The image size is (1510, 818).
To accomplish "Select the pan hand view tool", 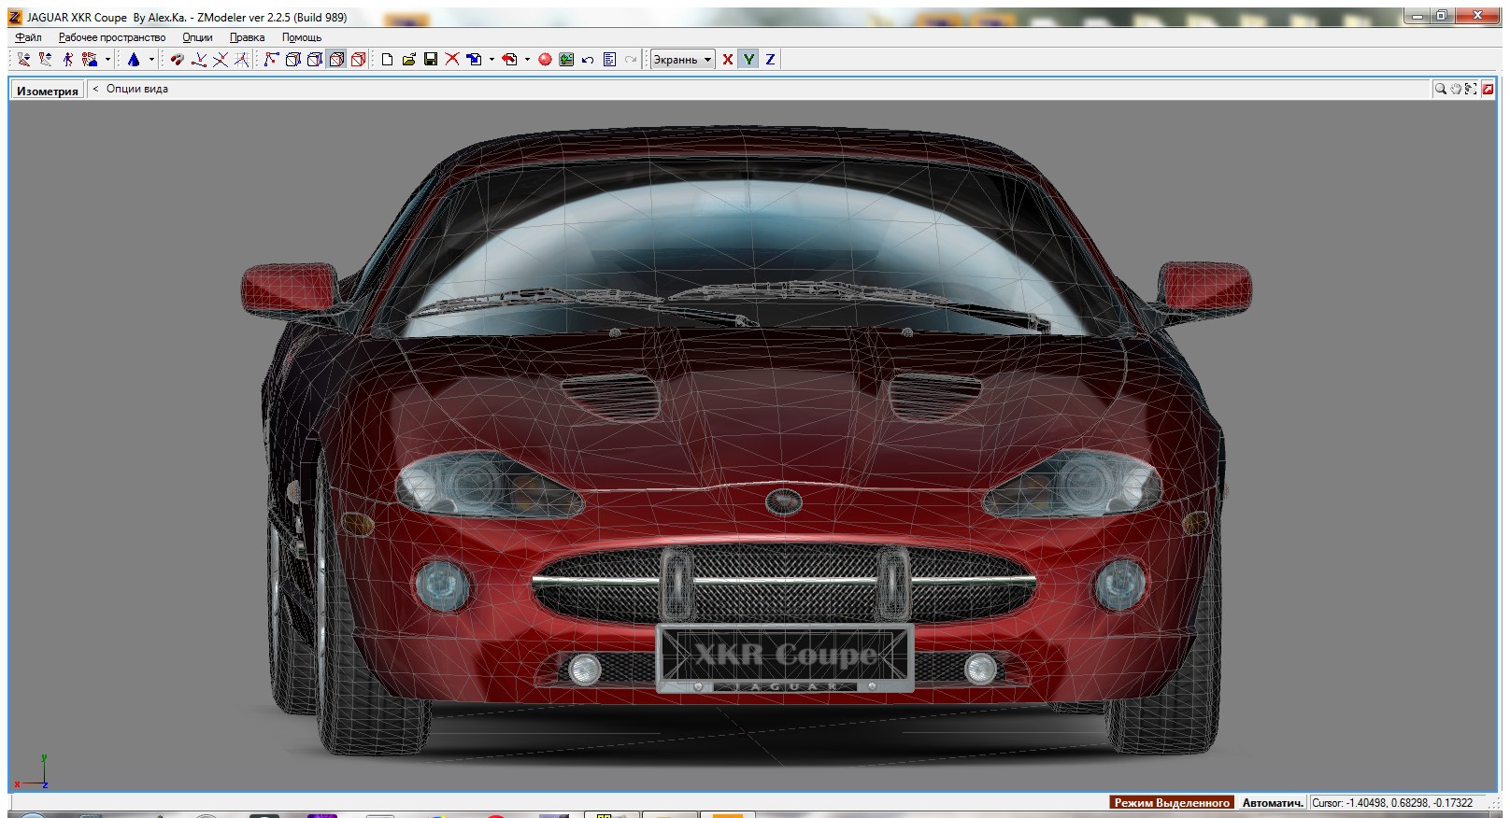I will point(1456,89).
